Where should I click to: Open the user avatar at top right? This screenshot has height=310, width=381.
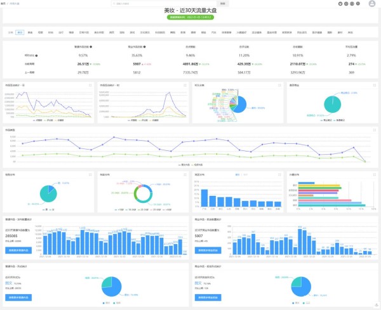click(x=371, y=3)
